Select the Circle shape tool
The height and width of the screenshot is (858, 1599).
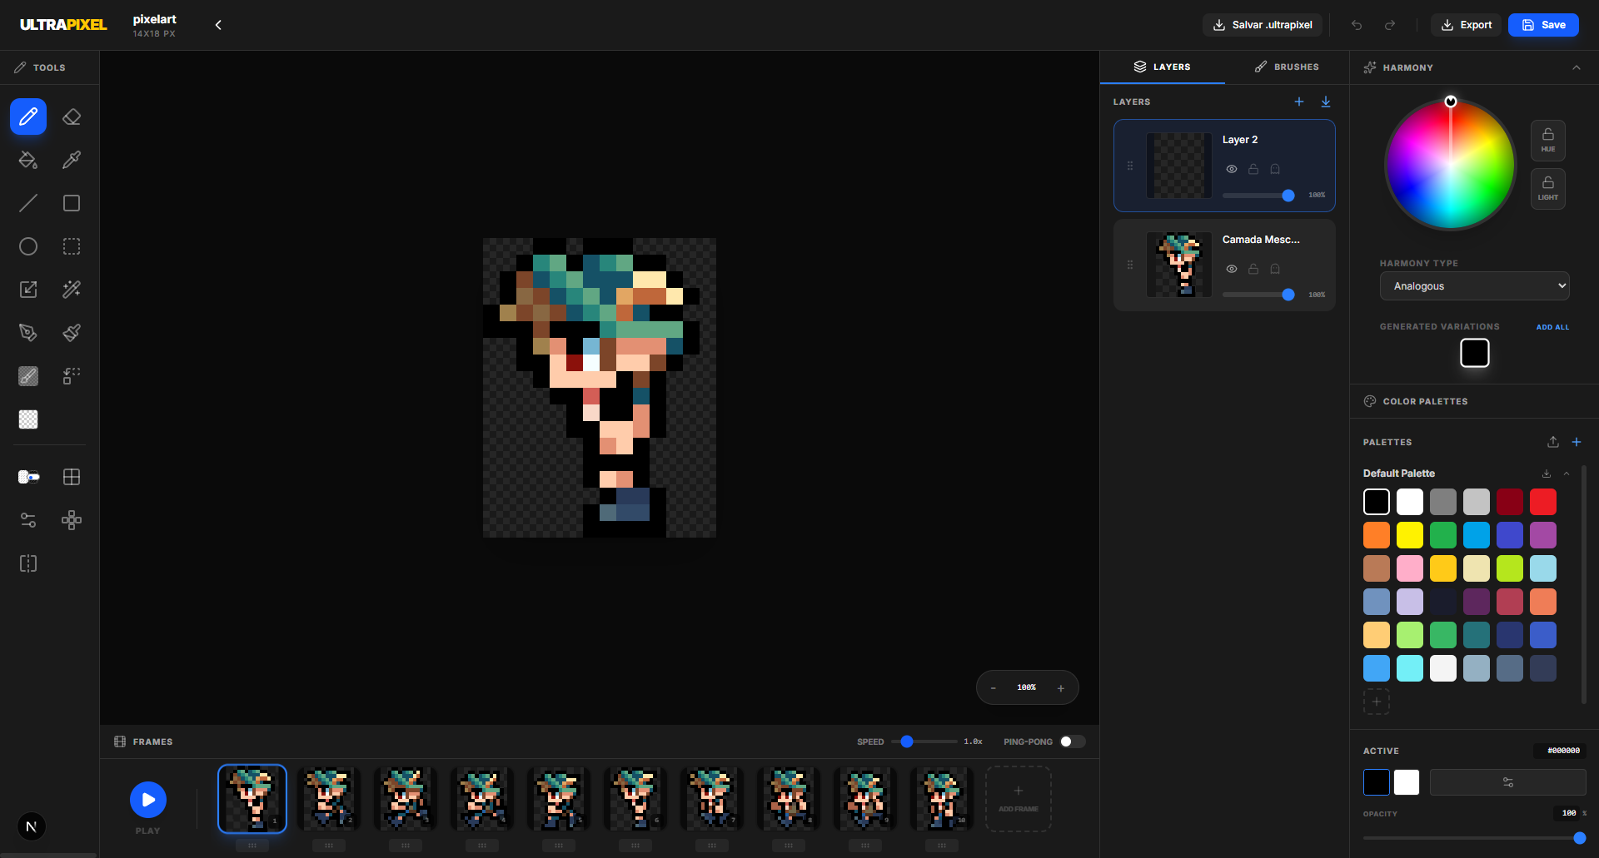point(28,246)
